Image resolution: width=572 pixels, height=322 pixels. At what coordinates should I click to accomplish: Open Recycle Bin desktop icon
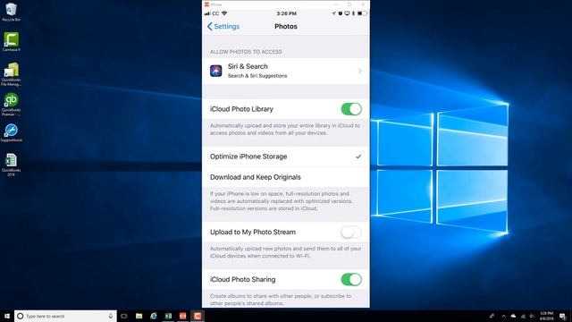click(x=12, y=12)
